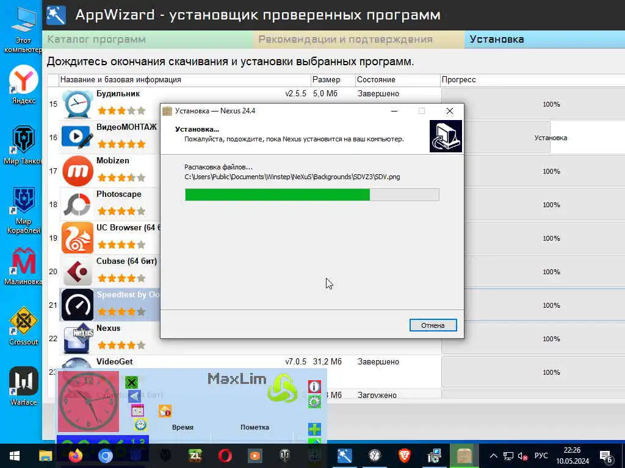The width and height of the screenshot is (625, 468).
Task: Click the Пометка label in MaxLim widget
Action: click(255, 427)
